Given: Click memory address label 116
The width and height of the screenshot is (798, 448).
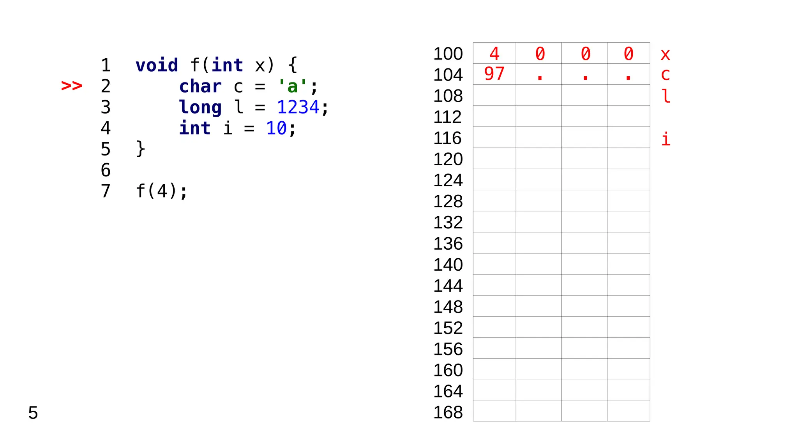Looking at the screenshot, I should [x=448, y=138].
